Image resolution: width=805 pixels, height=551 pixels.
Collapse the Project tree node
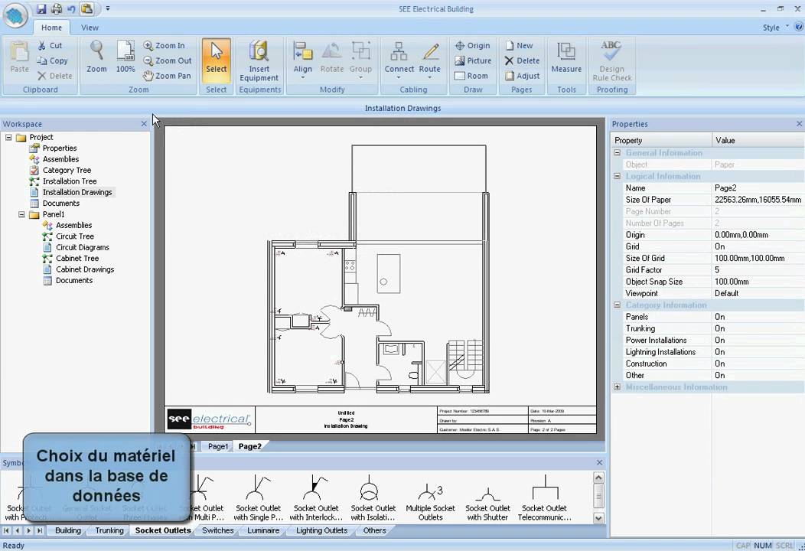(x=8, y=137)
